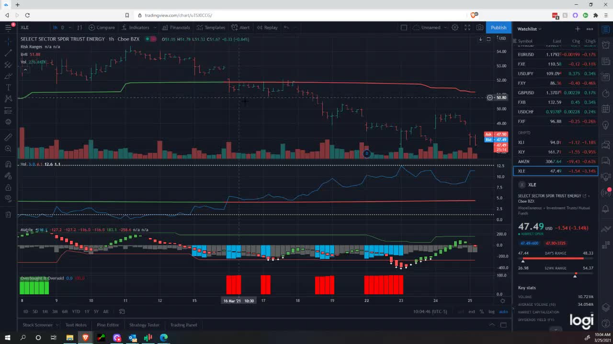Click the blue Bid 47.49 price label
The height and width of the screenshot is (344, 613).
pos(496,140)
